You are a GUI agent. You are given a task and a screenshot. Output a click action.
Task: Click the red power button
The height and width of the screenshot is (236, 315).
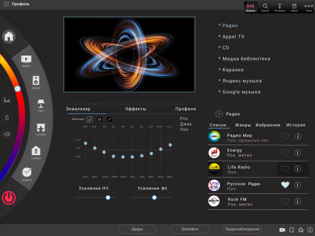(9, 198)
